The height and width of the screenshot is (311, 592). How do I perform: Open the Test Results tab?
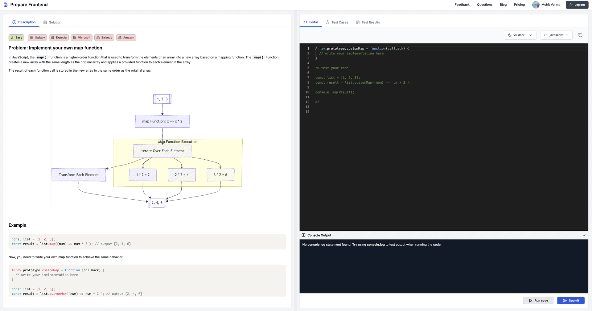(x=368, y=22)
